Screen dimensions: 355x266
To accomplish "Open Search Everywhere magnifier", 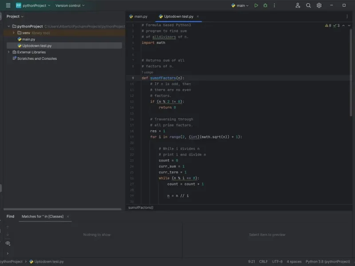I will coord(308,5).
